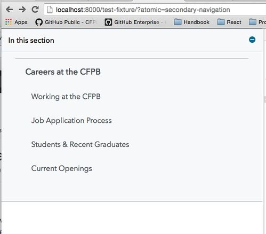Open the React bookmarks folder
The height and width of the screenshot is (234, 266).
pos(229,22)
